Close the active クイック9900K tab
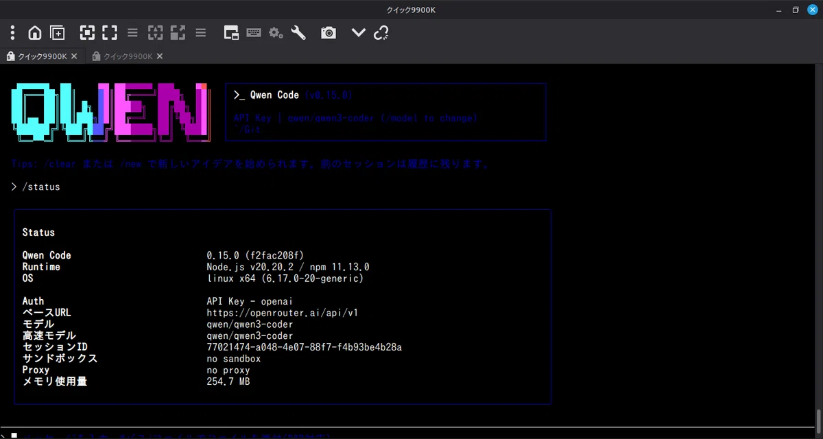Screen dimensions: 823x439 click(x=74, y=56)
